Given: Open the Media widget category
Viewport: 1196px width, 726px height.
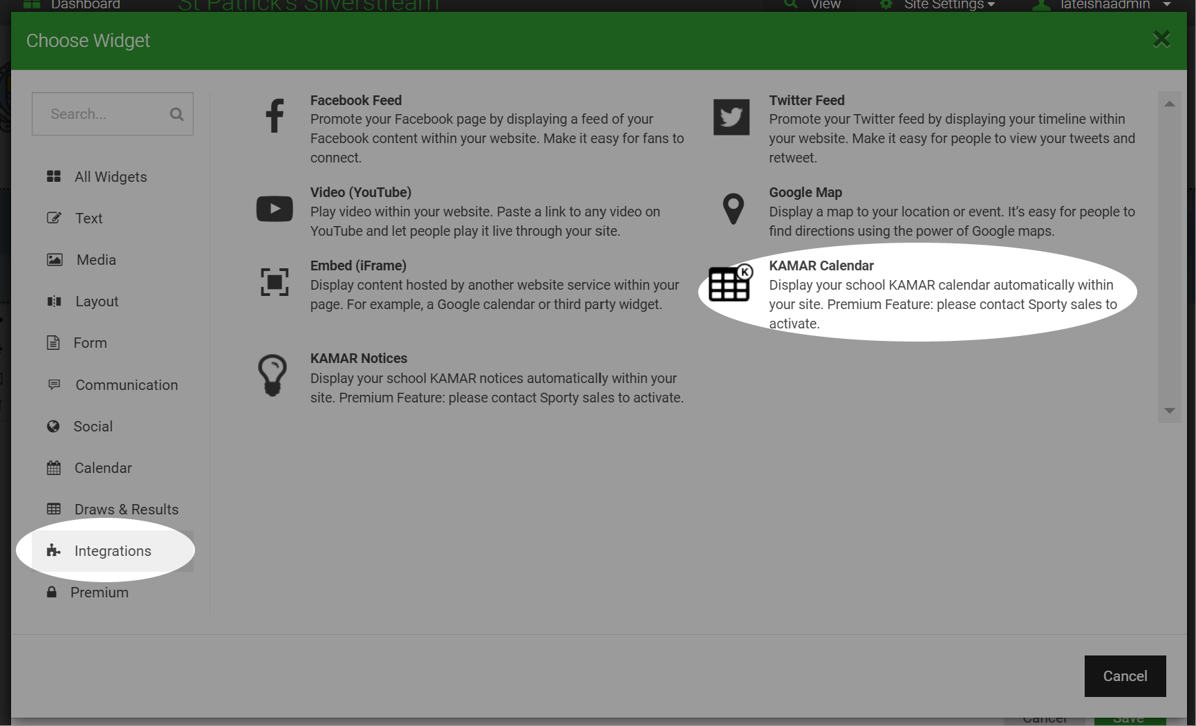Looking at the screenshot, I should [113, 260].
